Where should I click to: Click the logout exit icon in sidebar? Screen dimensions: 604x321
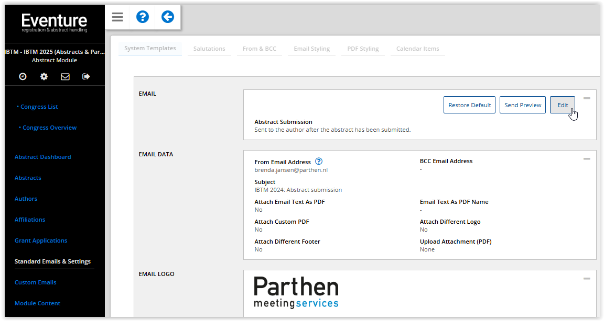pyautogui.click(x=87, y=76)
